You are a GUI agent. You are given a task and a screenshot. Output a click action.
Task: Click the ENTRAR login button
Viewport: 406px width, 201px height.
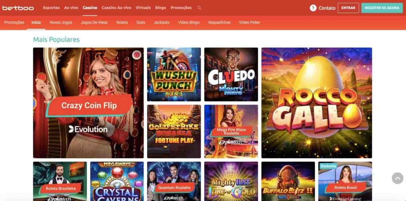tap(348, 8)
